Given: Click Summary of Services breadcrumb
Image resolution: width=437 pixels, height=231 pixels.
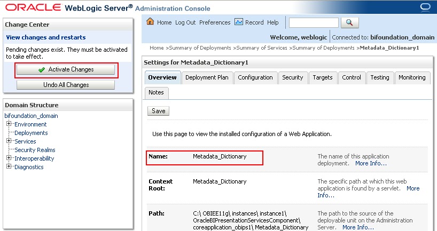Looking at the screenshot, I should [x=262, y=48].
